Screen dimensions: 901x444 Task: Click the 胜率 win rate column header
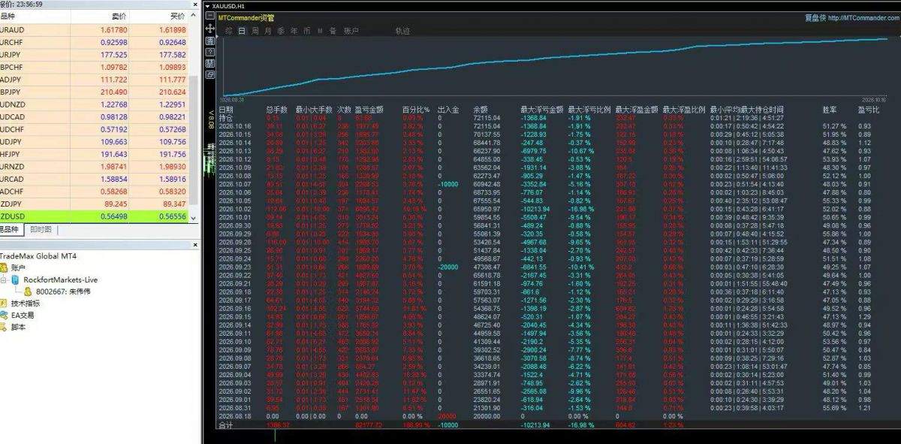coord(830,110)
